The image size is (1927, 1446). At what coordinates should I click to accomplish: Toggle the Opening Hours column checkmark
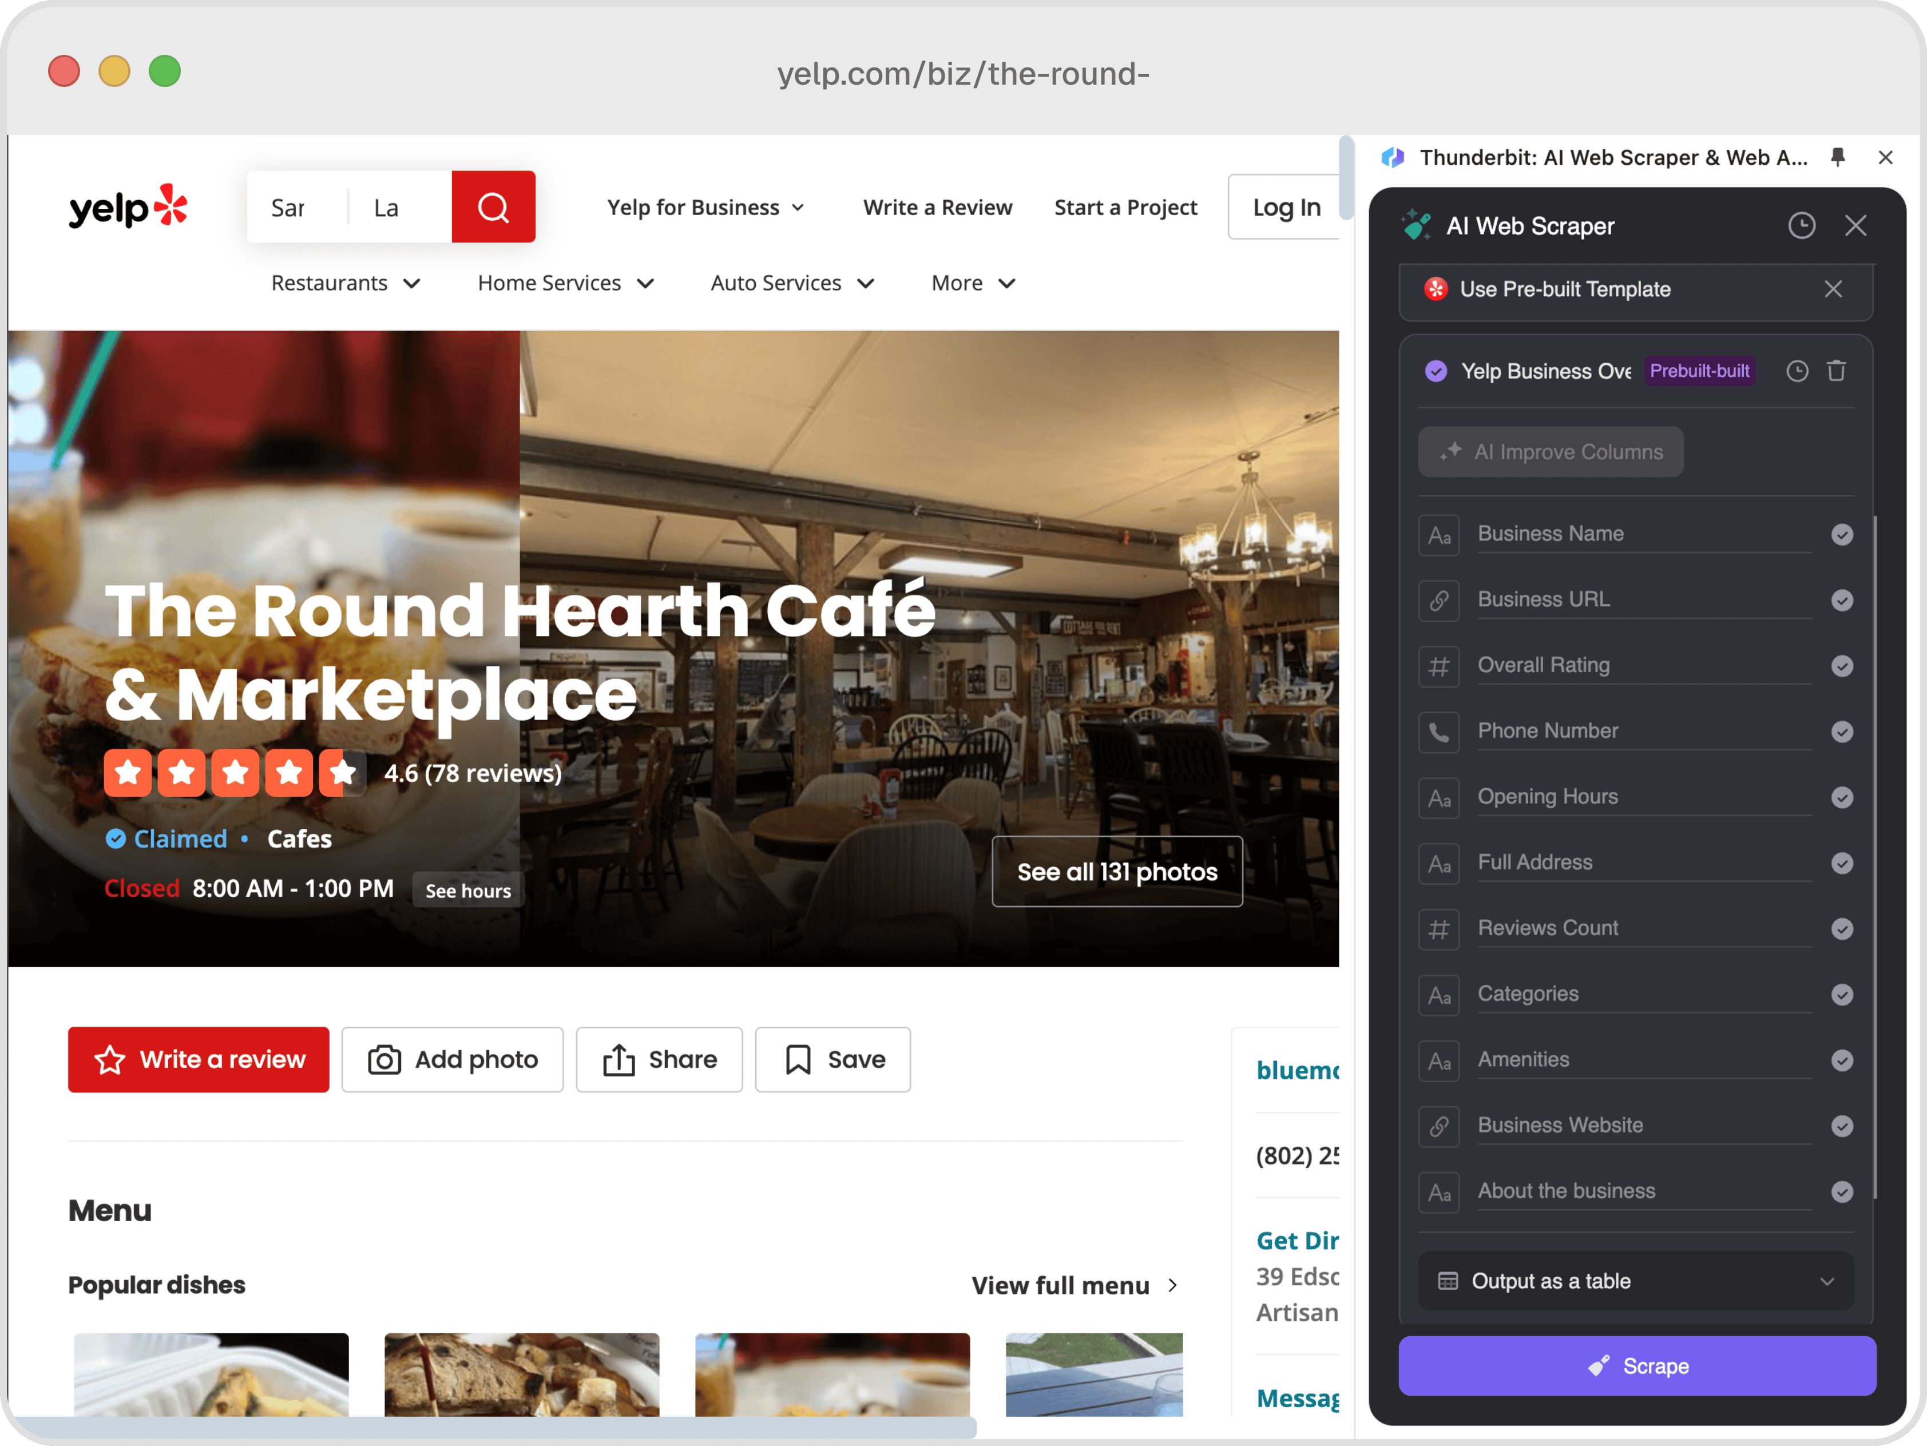[1842, 798]
